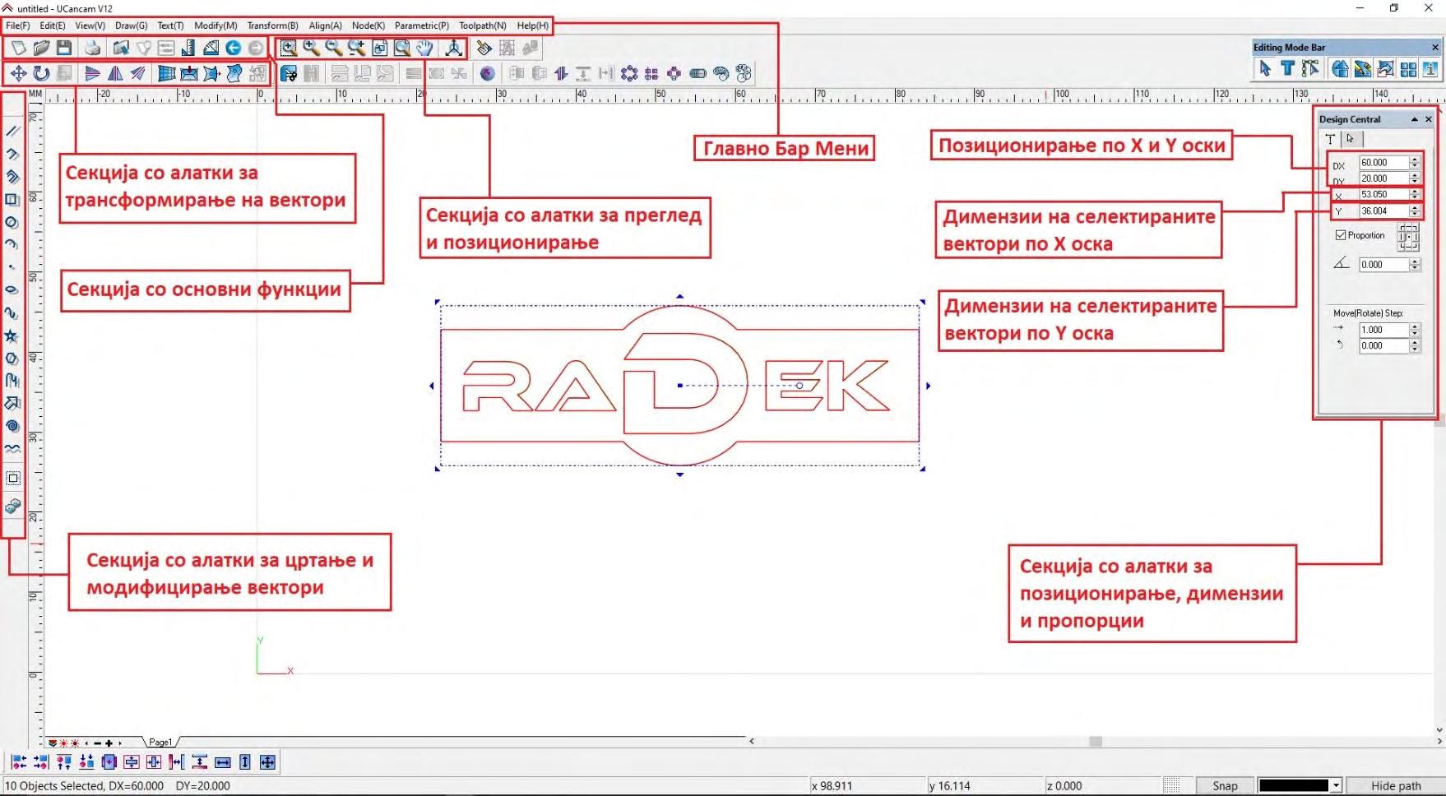Select the Move arrows transform tool
Image resolution: width=1446 pixels, height=796 pixels.
coord(18,73)
